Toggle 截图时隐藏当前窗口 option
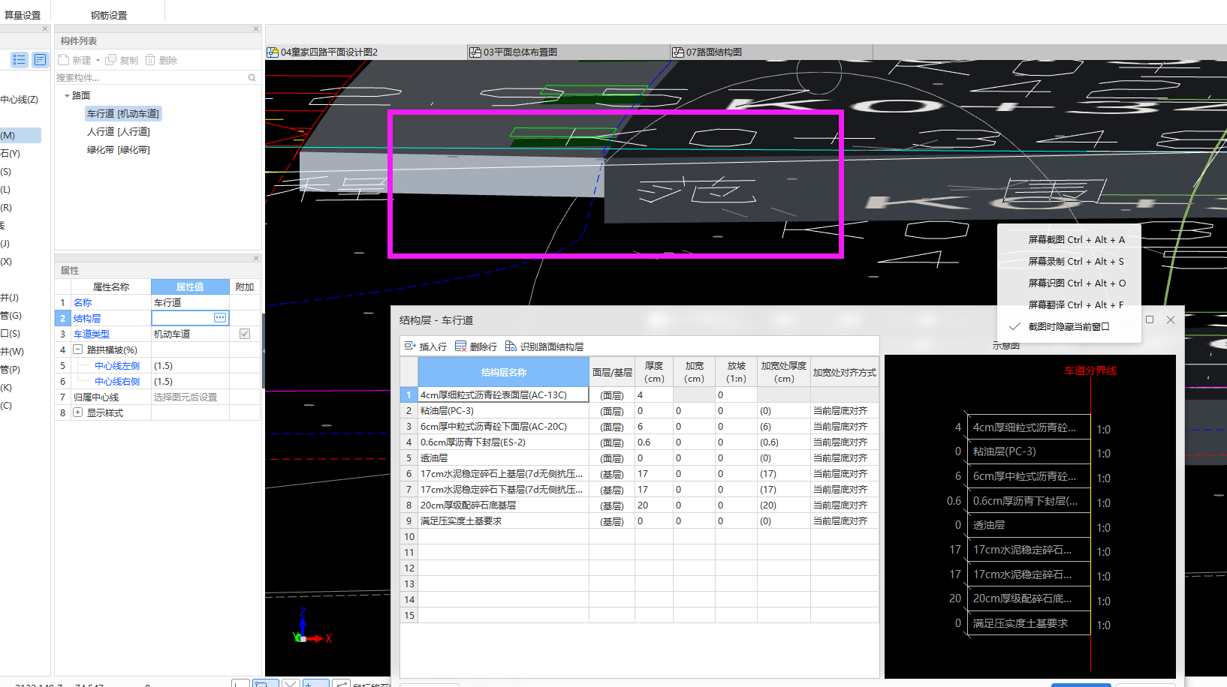Screen dimensions: 1227x687 tap(1069, 327)
